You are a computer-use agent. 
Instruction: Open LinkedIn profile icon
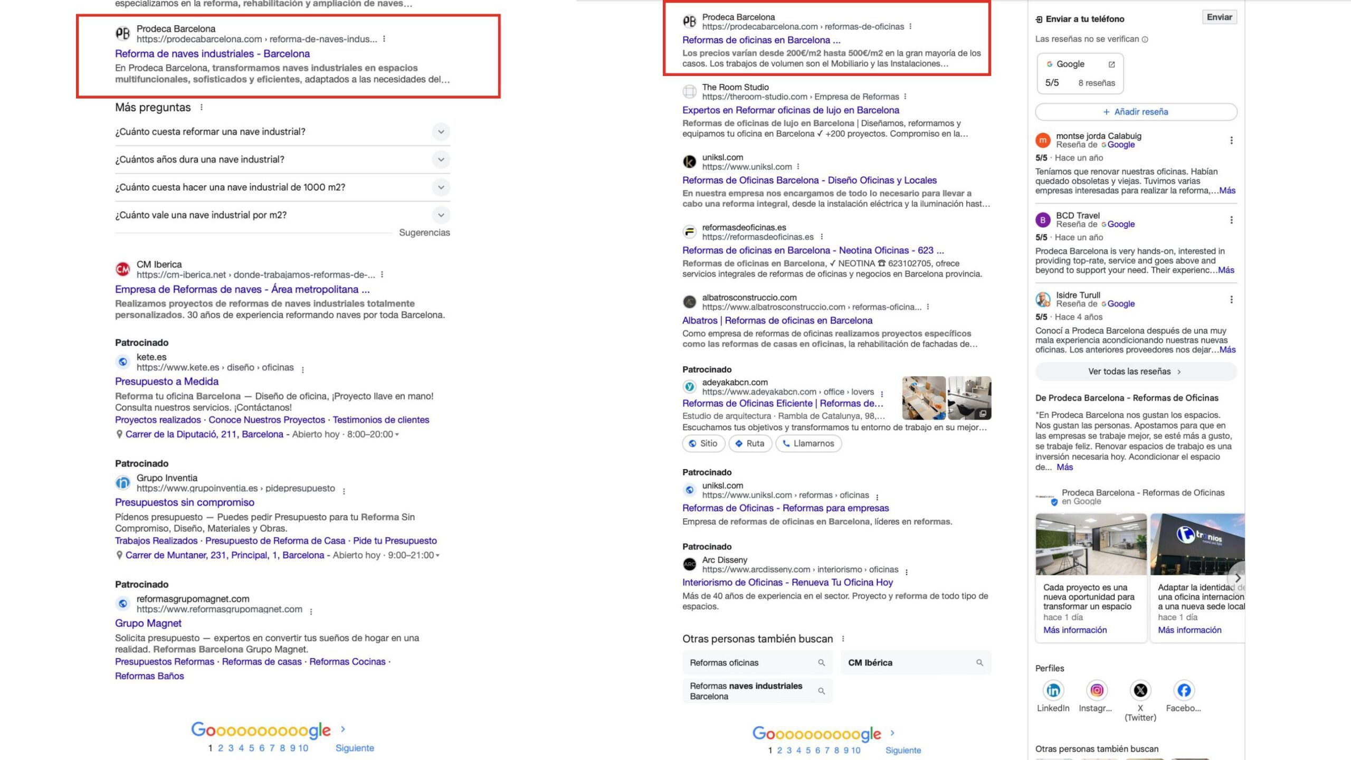click(1053, 690)
